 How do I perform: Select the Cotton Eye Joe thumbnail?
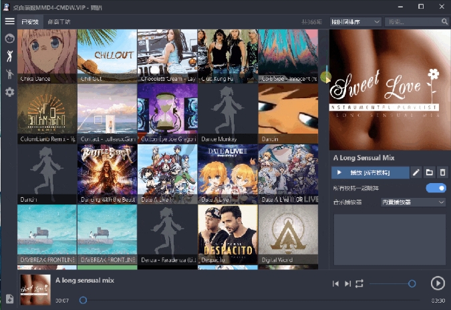click(x=168, y=114)
